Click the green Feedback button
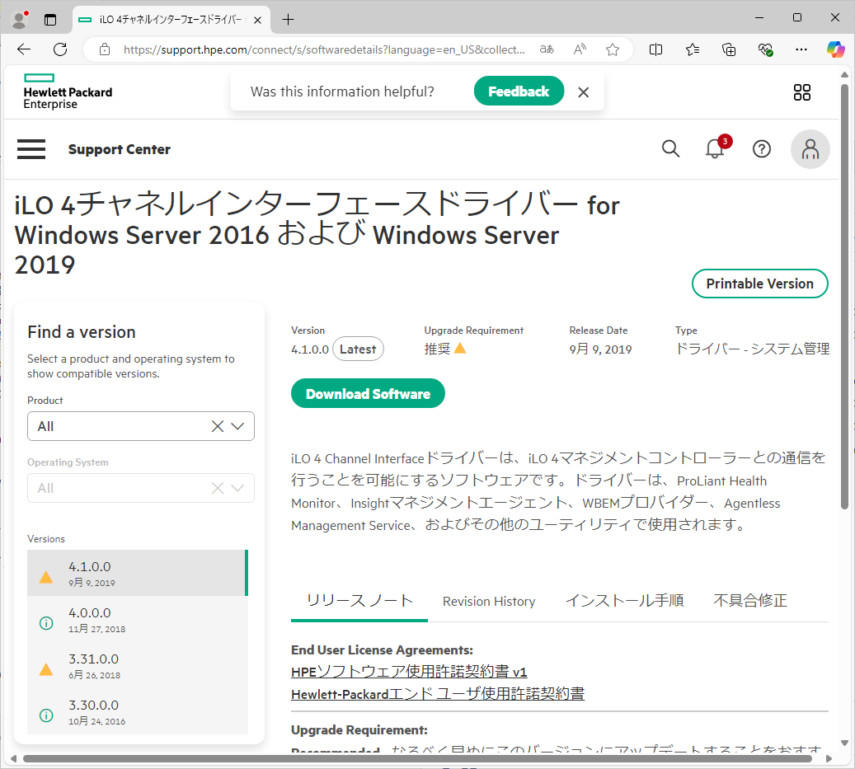 (519, 91)
